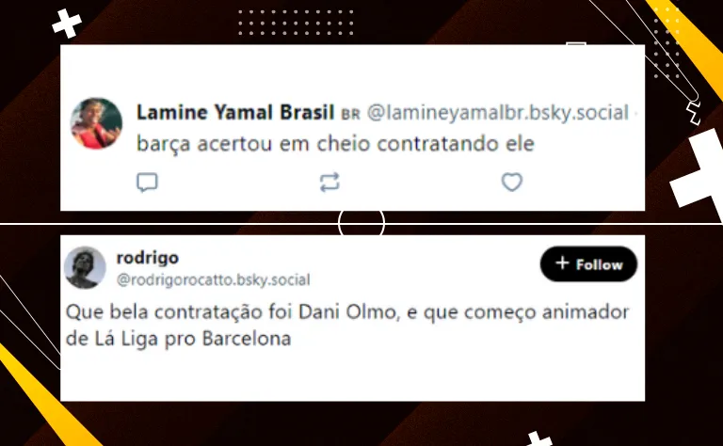
Task: Like the post with heart icon
Action: pos(512,182)
